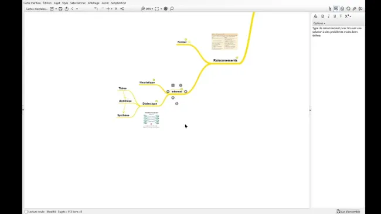Image resolution: width=381 pixels, height=214 pixels.
Task: Click the new mind map icon
Action: (52, 9)
